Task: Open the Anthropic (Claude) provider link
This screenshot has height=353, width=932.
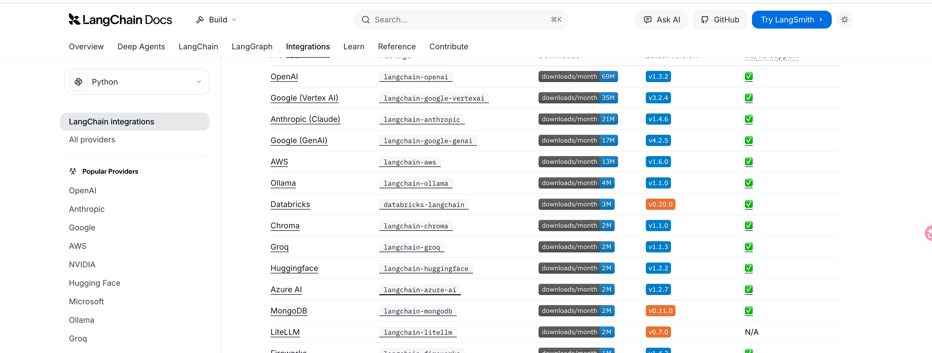Action: (x=305, y=119)
